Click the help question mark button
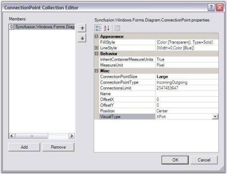Screen dimensions: 227x174 pos(211,7)
